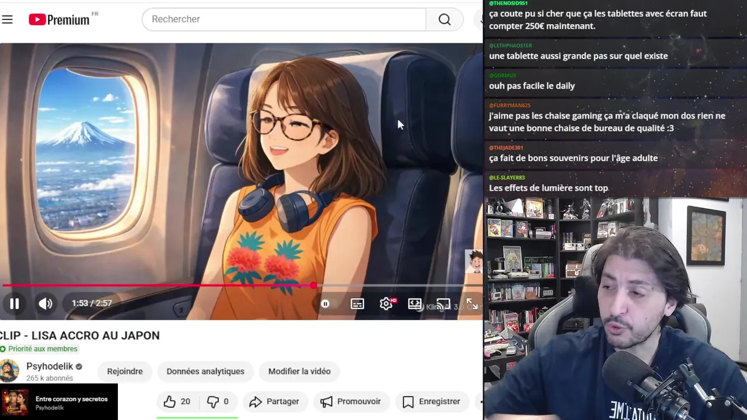Viewport: 747px width, 420px height.
Task: Click chat username @LETHPHAOS1ER
Action: coord(511,45)
